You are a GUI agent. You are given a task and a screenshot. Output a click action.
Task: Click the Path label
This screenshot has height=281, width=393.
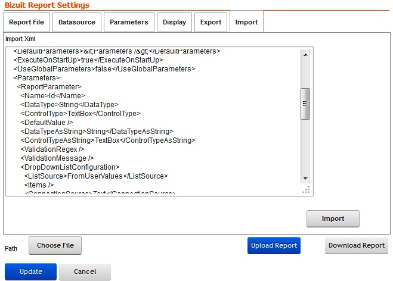pyautogui.click(x=11, y=248)
